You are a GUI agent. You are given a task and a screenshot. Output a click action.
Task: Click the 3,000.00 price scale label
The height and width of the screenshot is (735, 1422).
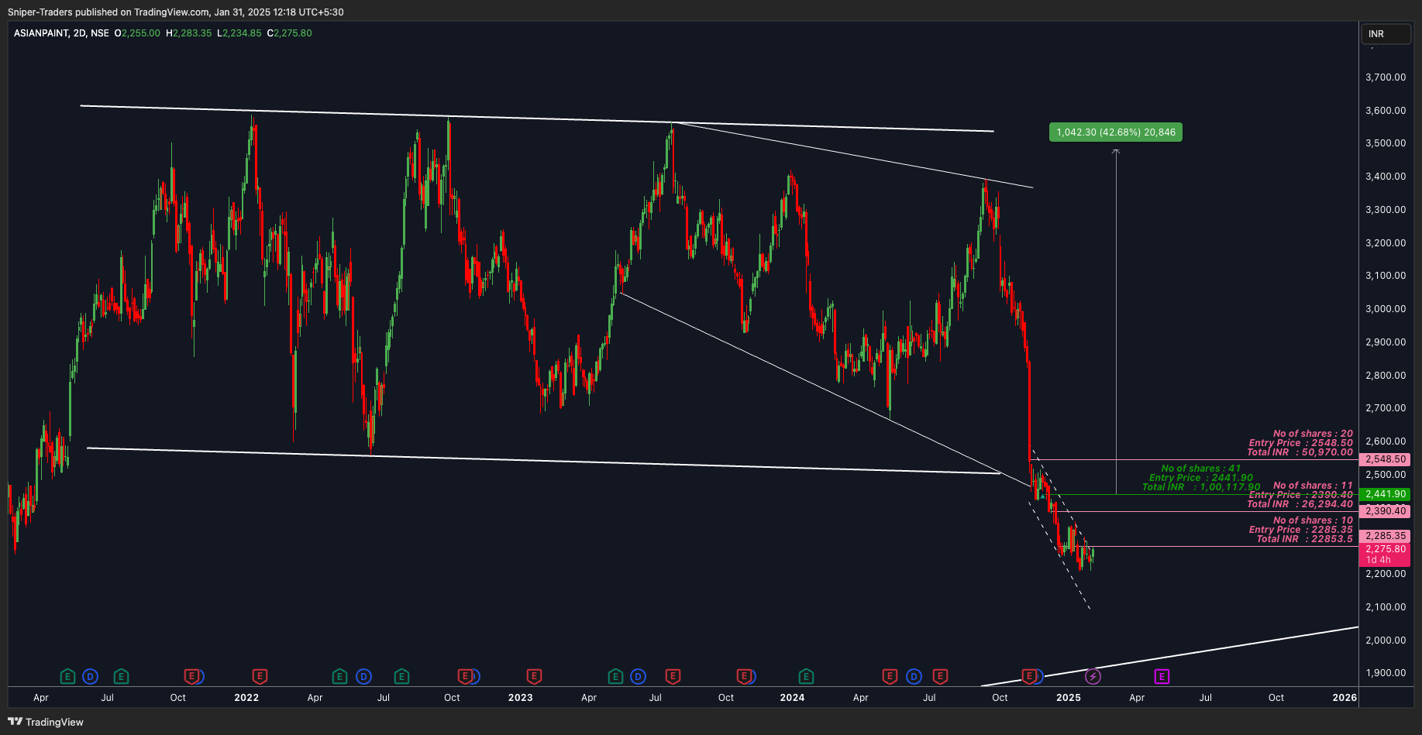1386,309
